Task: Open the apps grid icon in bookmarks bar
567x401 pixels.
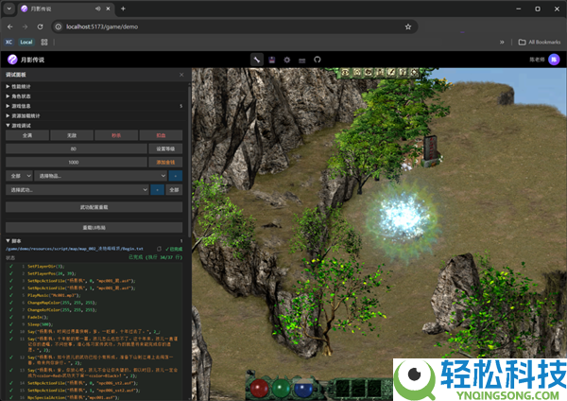Action: pyautogui.click(x=44, y=42)
